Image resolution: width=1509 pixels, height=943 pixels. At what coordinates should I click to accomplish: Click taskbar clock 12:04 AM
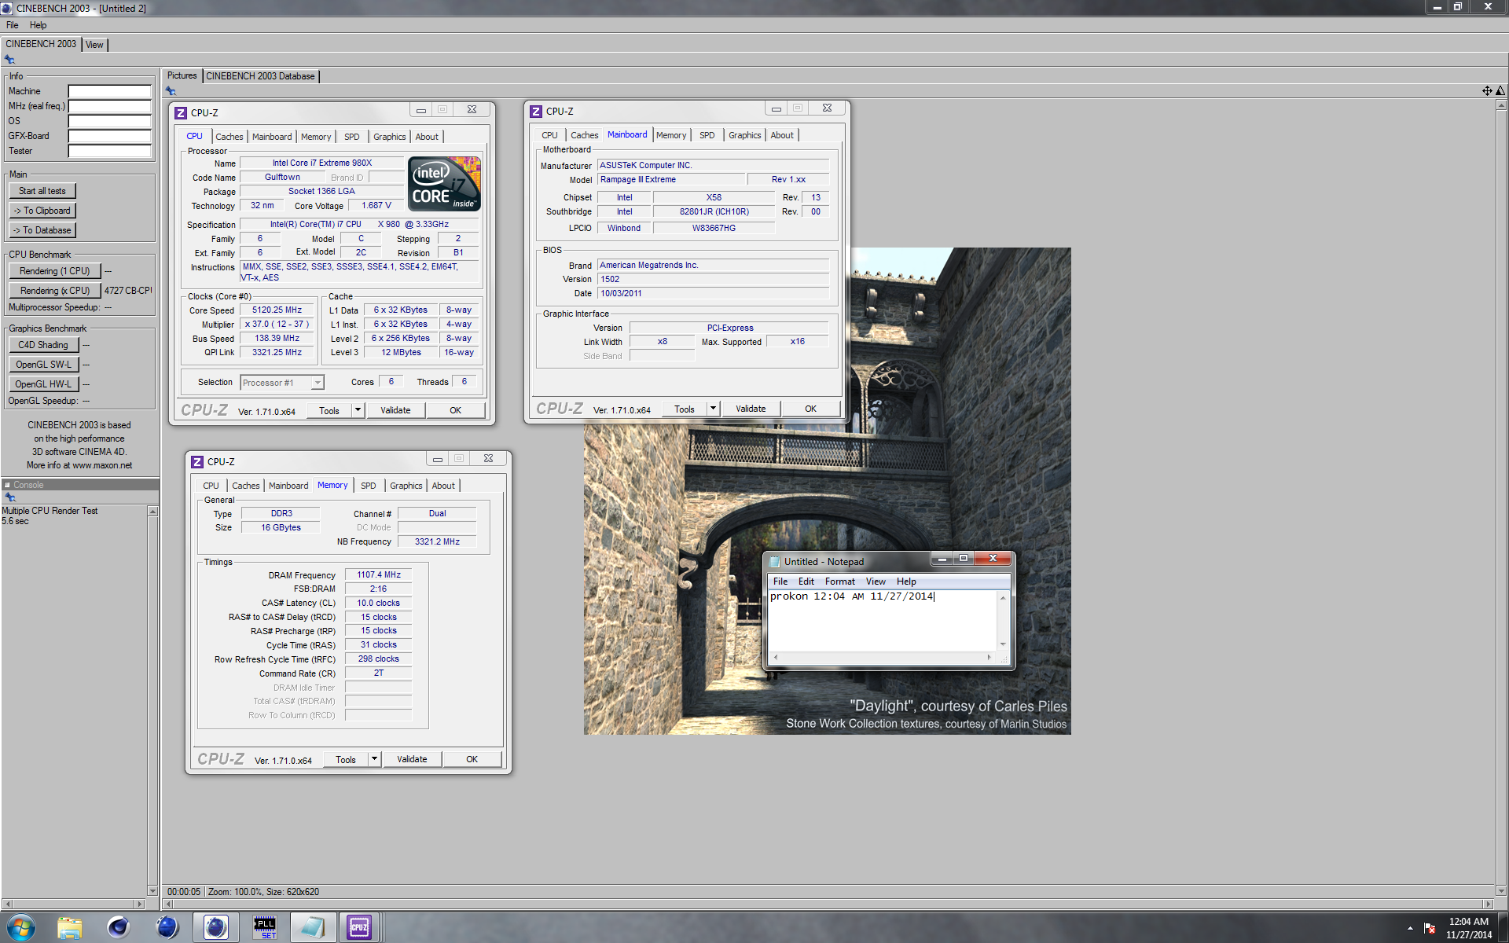coord(1468,921)
